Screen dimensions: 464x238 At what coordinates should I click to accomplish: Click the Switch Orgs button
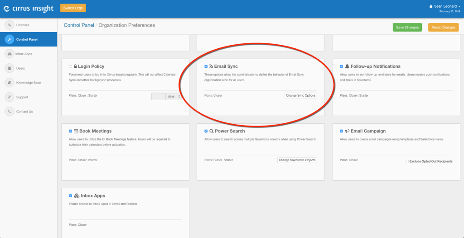(73, 8)
